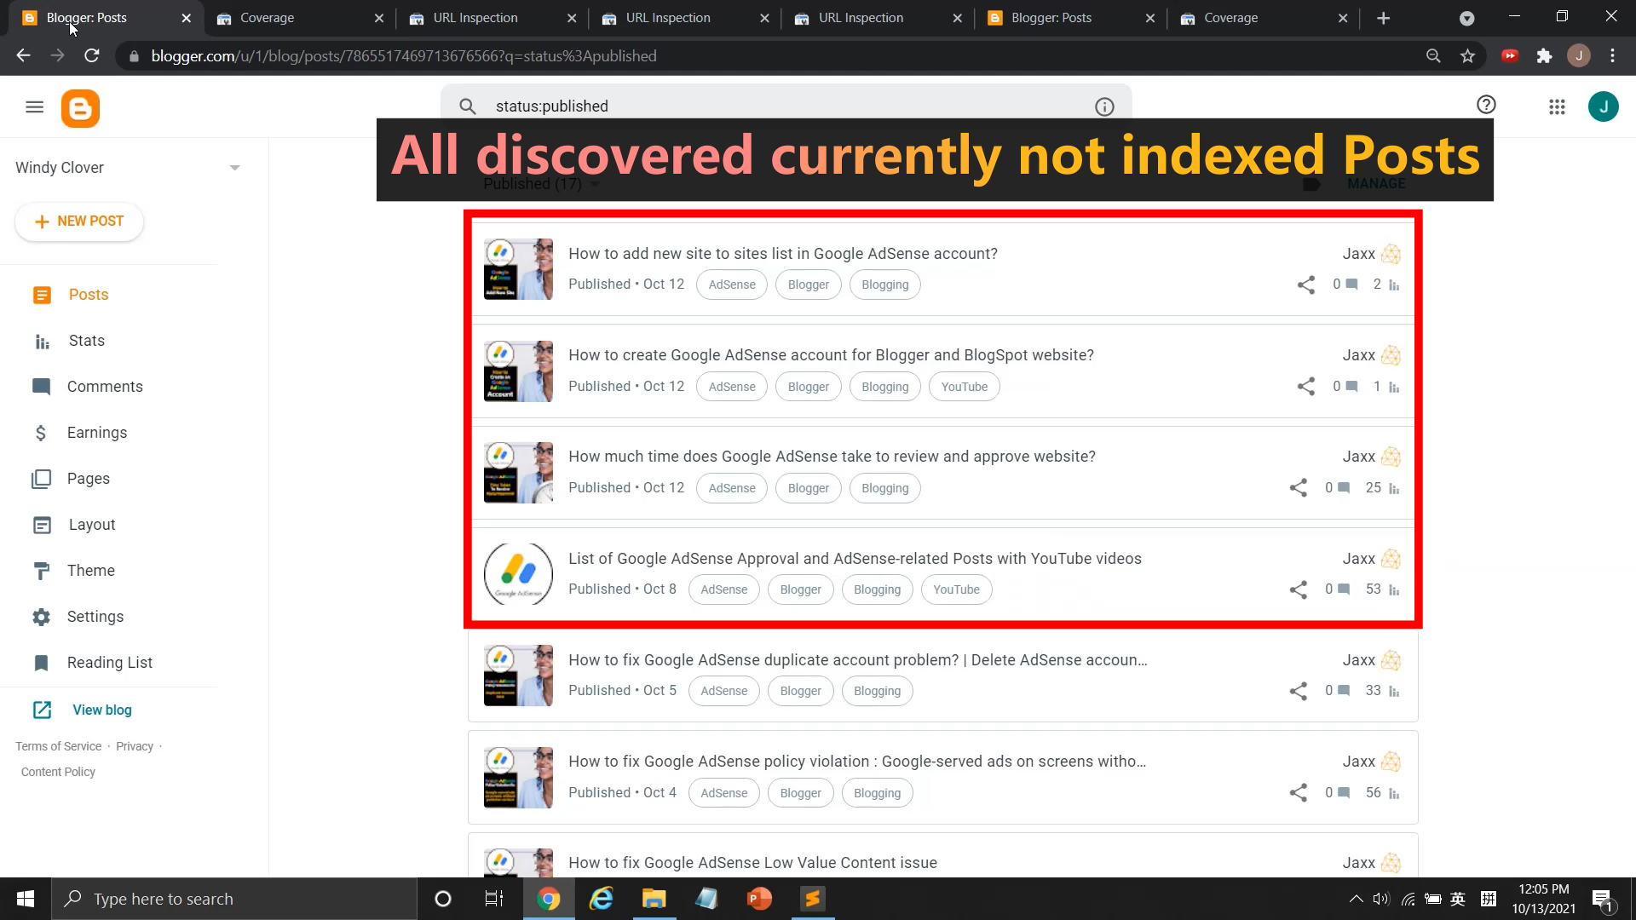
Task: Select the Stats icon in sidebar
Action: (x=40, y=341)
